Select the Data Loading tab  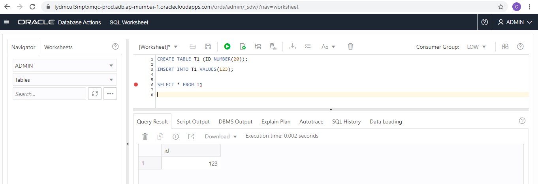386,121
